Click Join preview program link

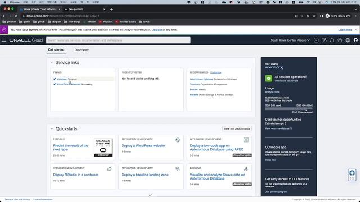[276, 192]
